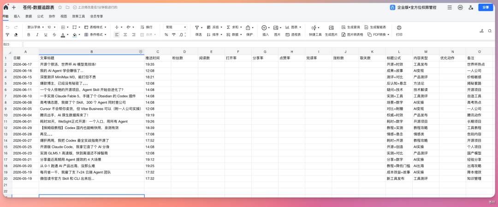Viewport: 498px width, 207px height.
Task: Toggle right text alignment
Action: pyautogui.click(x=134, y=35)
